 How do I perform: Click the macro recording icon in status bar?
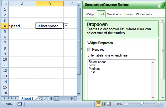[x=20, y=104]
